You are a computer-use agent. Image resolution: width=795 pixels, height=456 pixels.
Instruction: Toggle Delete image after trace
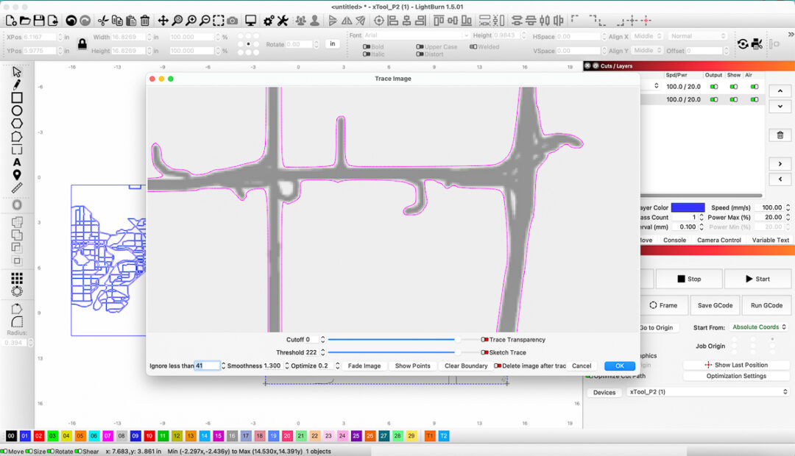click(x=498, y=366)
